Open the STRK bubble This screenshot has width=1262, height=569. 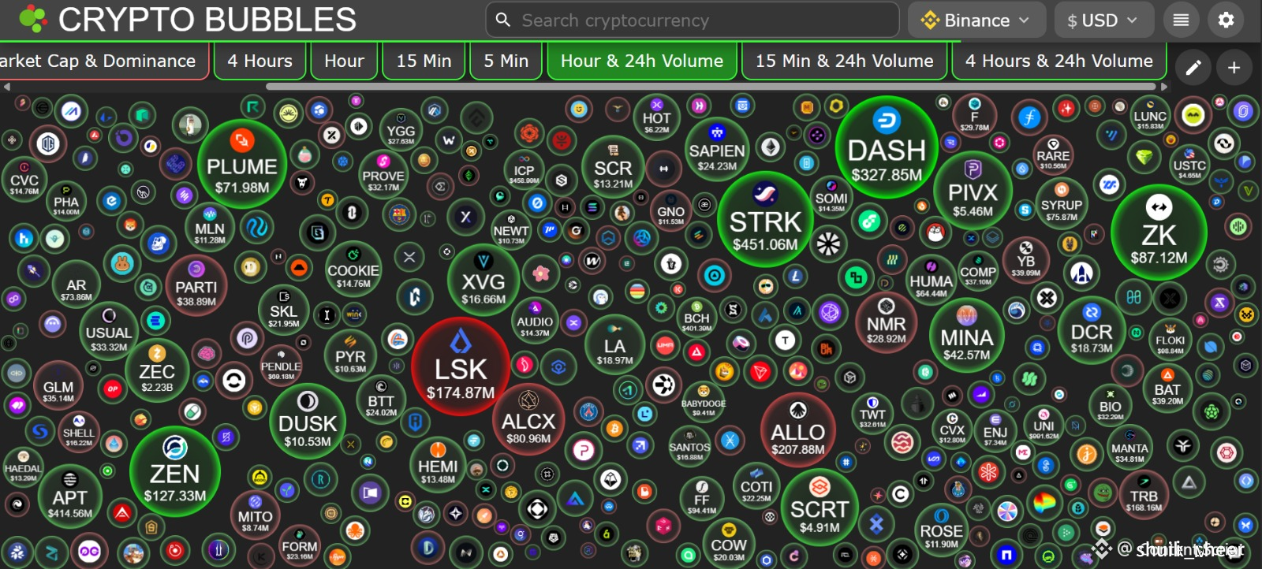(x=765, y=220)
